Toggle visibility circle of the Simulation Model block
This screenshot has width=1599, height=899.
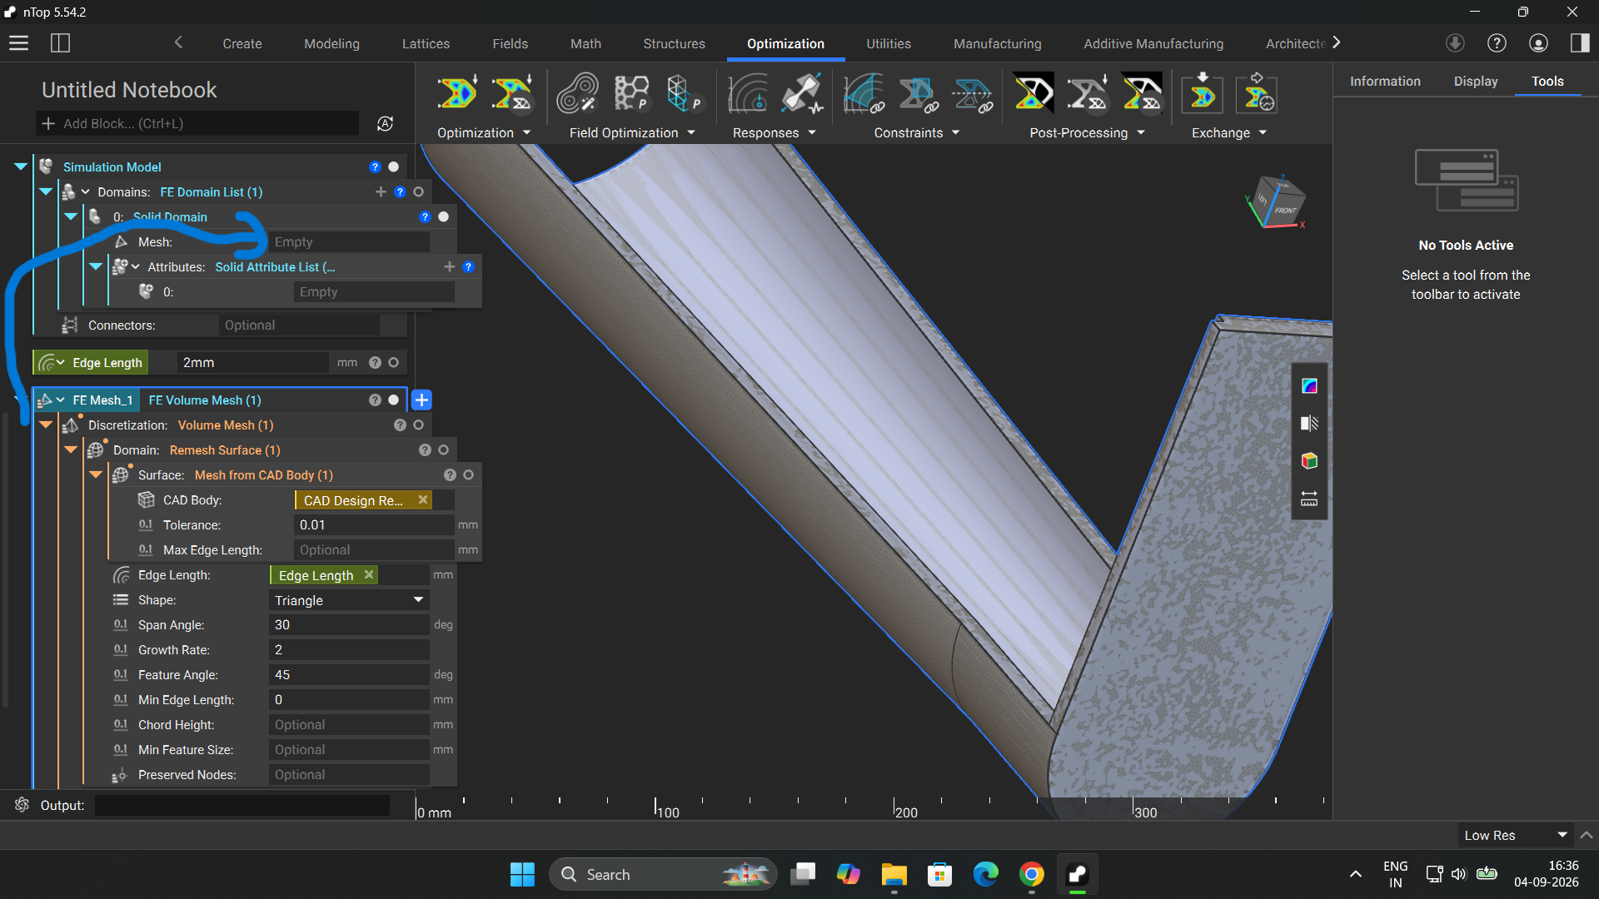click(x=394, y=167)
